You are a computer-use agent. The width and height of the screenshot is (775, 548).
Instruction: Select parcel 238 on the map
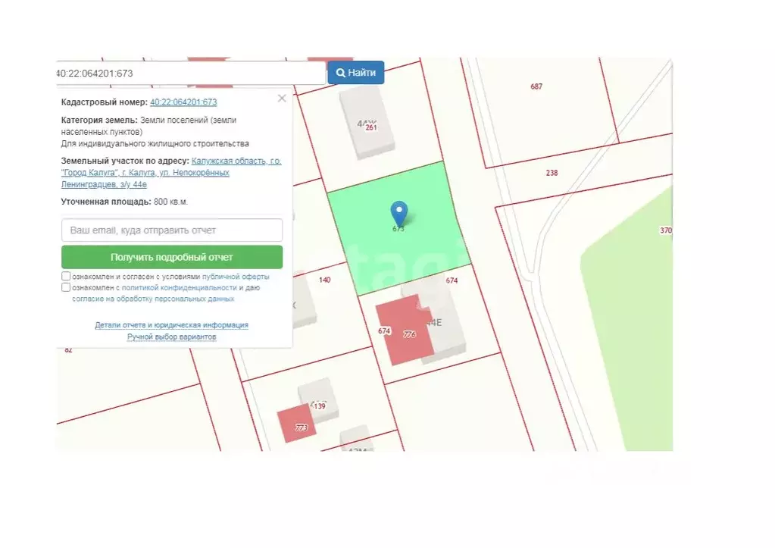click(552, 173)
